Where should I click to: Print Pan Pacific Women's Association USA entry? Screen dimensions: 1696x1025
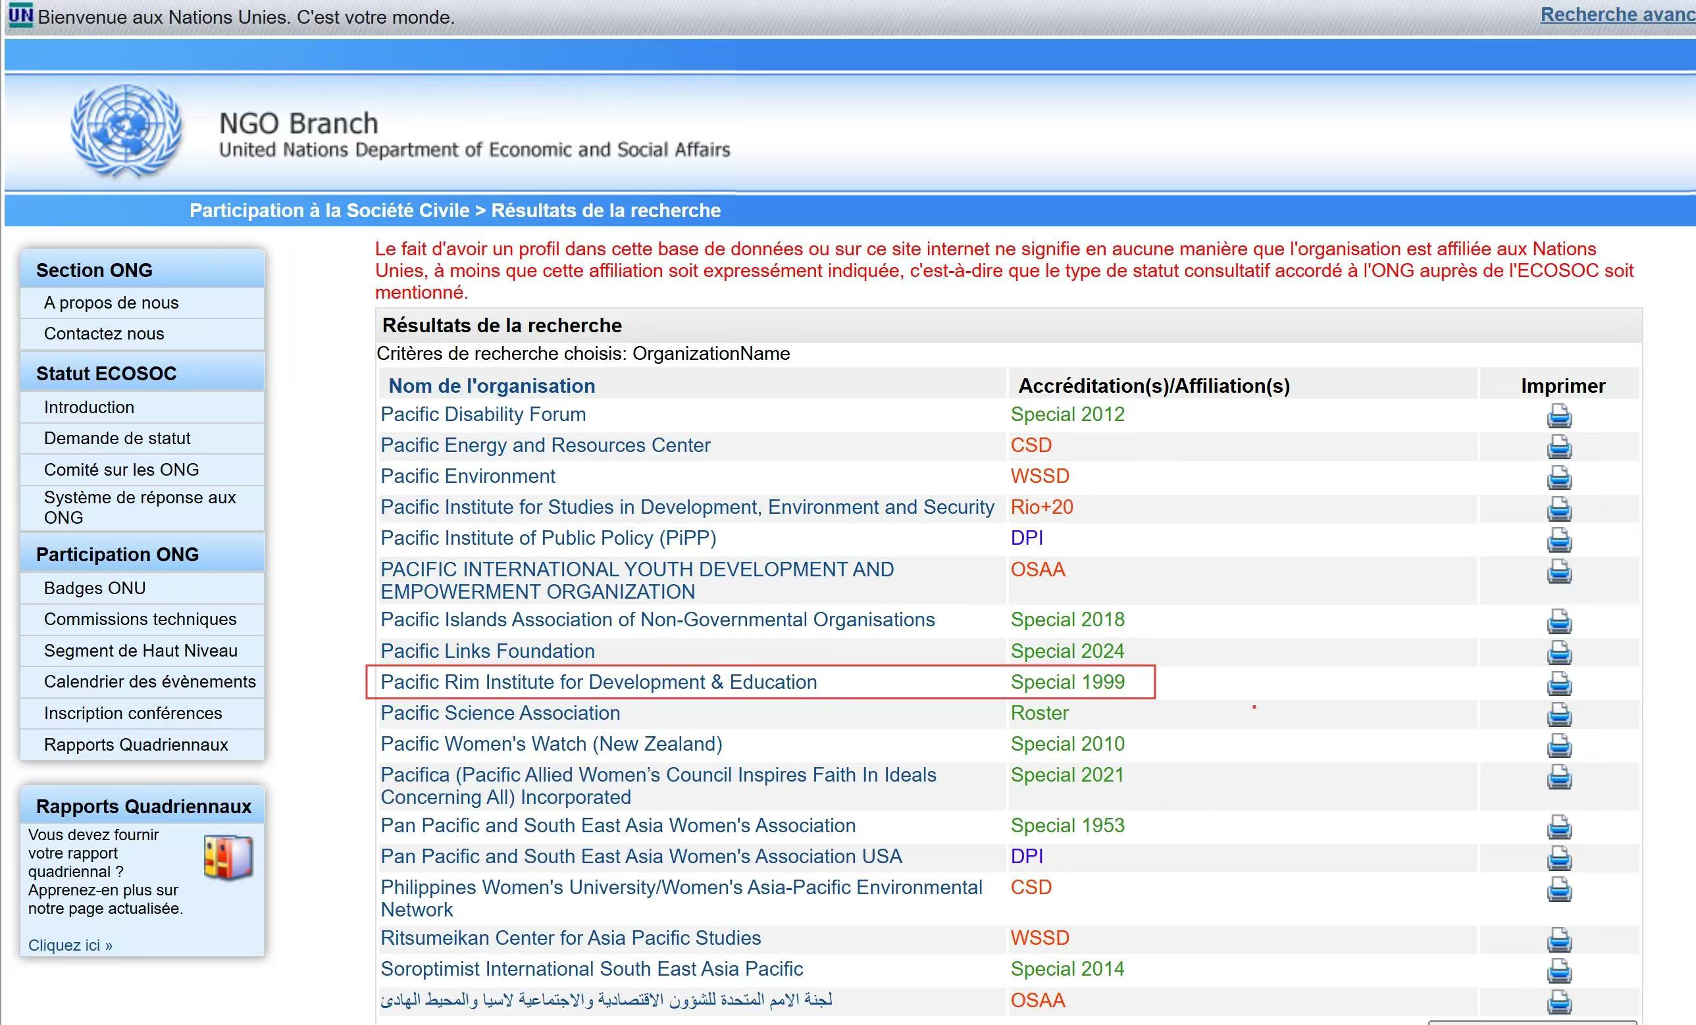(x=1559, y=858)
